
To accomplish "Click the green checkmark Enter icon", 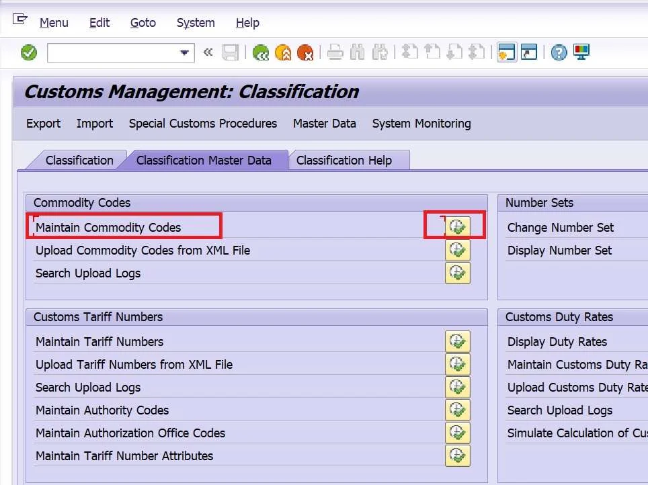I will (x=29, y=52).
